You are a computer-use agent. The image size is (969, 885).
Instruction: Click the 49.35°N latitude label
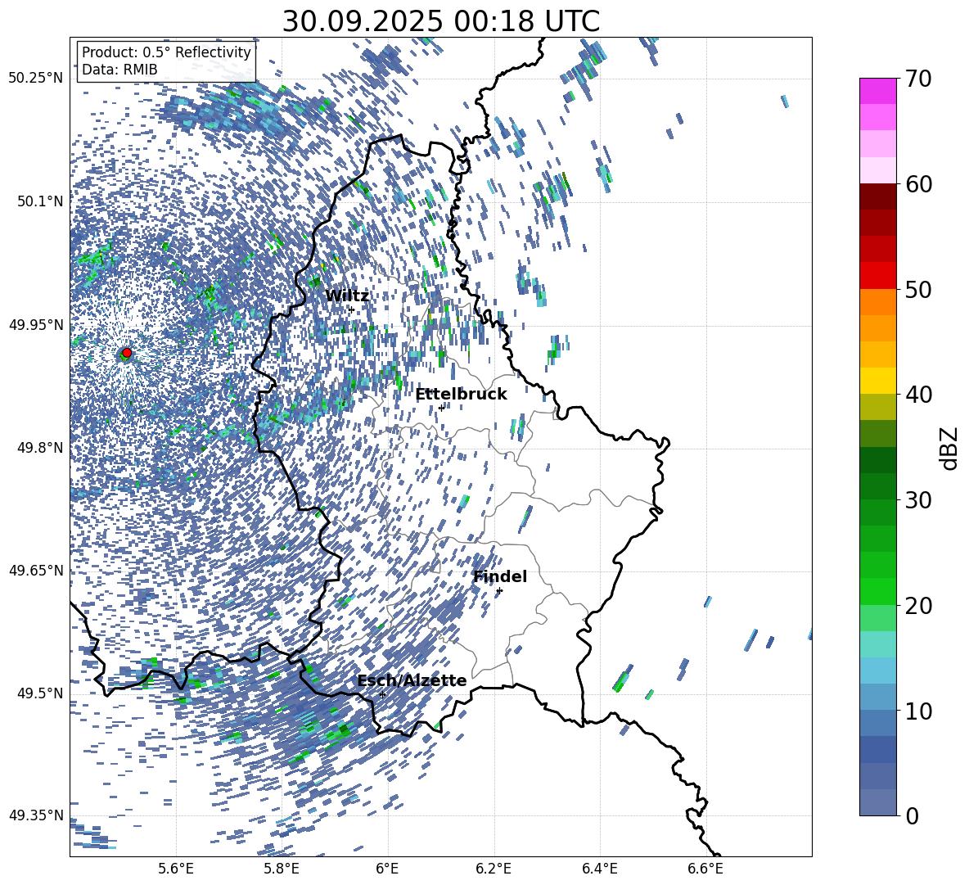[36, 815]
